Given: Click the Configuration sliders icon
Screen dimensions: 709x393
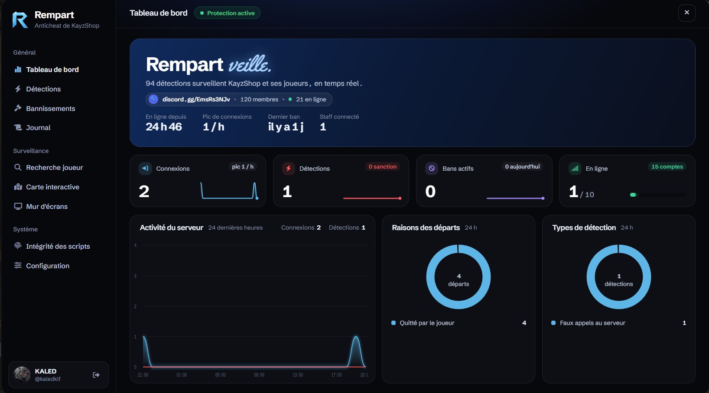Looking at the screenshot, I should 18,266.
